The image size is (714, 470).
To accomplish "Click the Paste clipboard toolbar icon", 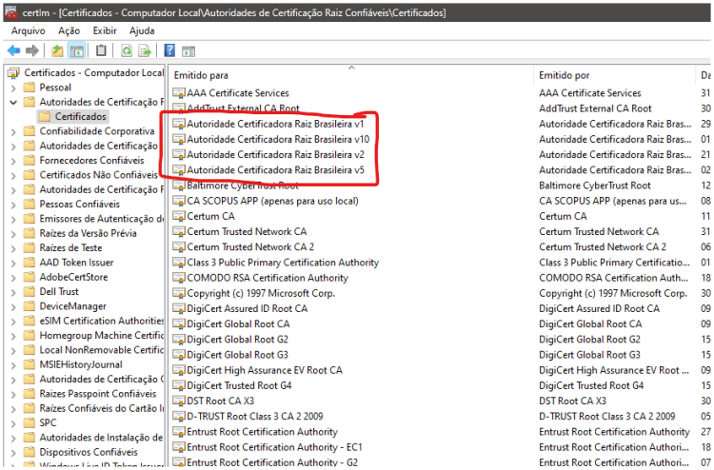I will [101, 50].
